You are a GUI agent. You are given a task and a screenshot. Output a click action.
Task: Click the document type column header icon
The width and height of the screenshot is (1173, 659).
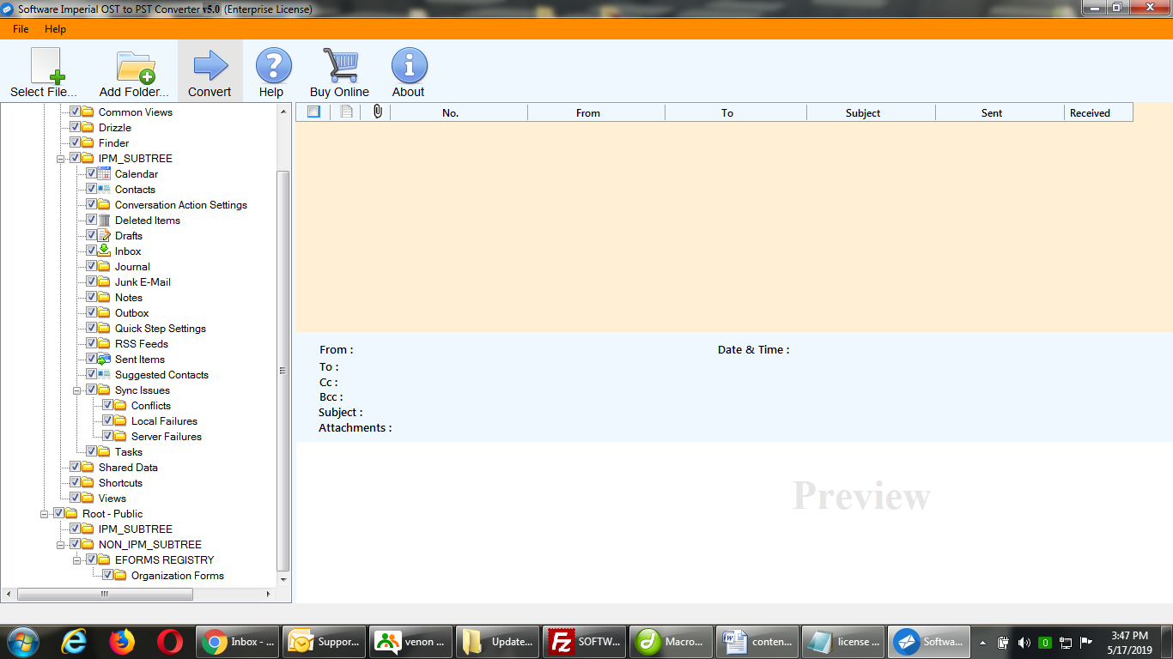click(x=346, y=112)
